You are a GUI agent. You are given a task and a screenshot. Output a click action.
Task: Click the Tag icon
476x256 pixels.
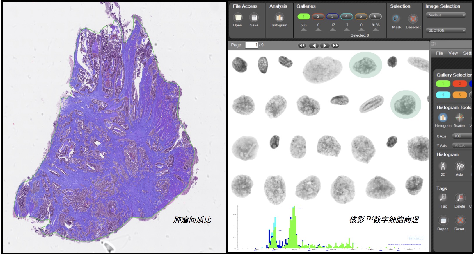pyautogui.click(x=443, y=198)
